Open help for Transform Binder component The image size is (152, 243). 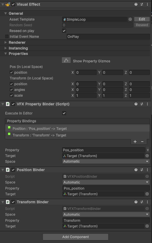(x=136, y=202)
